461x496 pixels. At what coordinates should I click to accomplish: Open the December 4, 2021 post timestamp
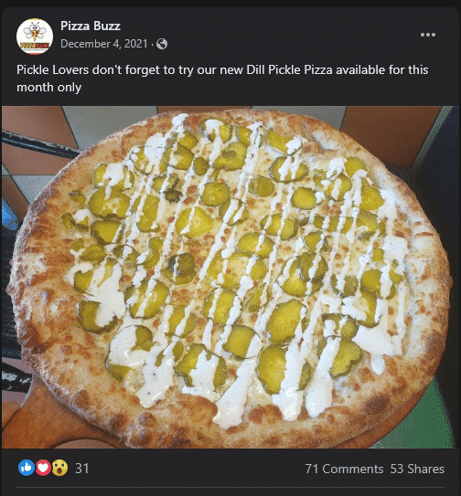tap(104, 44)
